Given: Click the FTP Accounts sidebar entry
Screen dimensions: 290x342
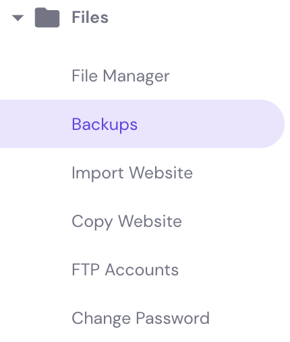Looking at the screenshot, I should [125, 270].
